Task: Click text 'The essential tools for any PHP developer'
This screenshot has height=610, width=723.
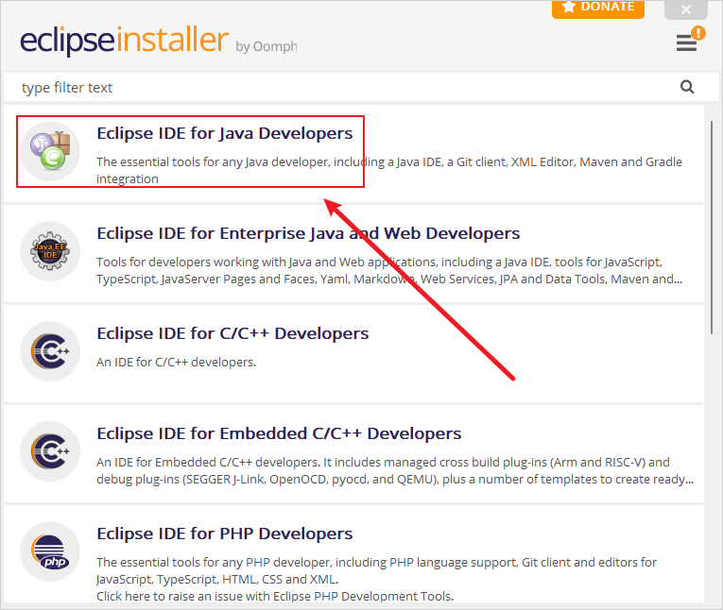Action: coord(214,563)
